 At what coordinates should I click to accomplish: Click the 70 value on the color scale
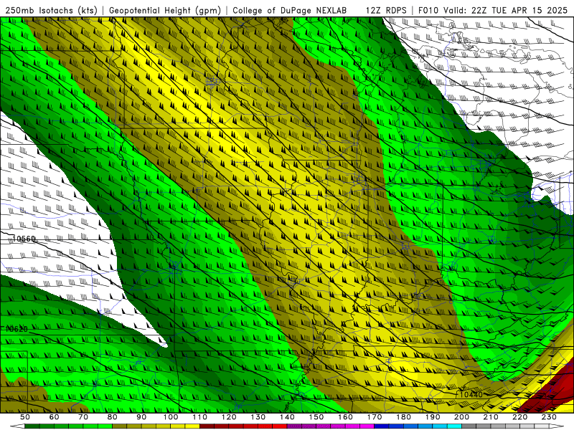pos(83,417)
